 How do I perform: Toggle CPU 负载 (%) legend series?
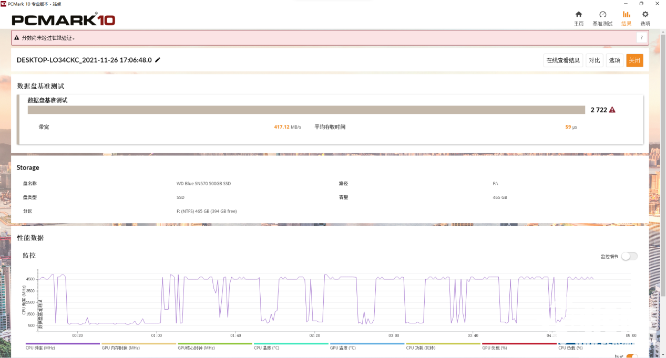[x=595, y=346]
